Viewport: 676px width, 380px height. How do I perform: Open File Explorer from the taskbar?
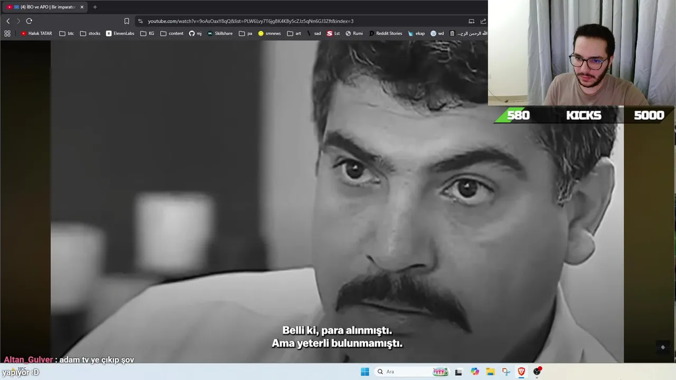pyautogui.click(x=490, y=372)
